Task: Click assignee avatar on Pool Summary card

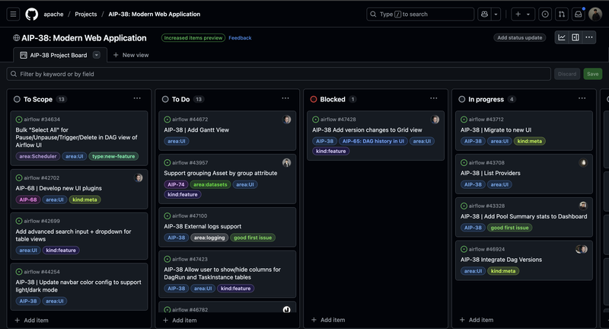Action: pos(583,206)
